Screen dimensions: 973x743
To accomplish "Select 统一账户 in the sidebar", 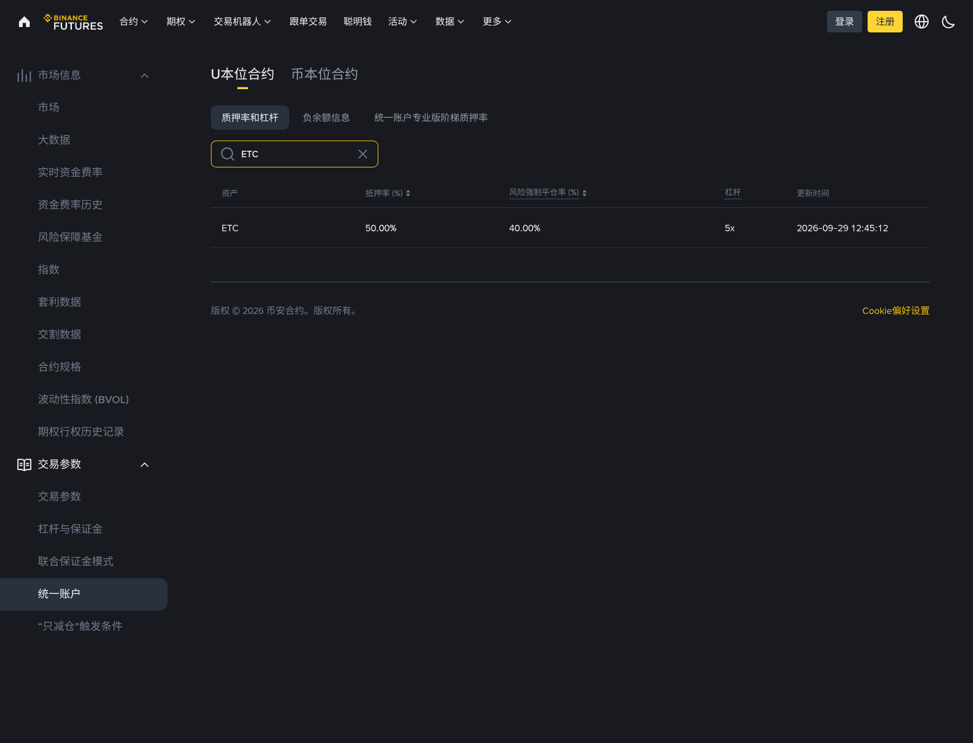I will click(x=84, y=594).
